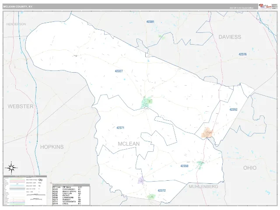Viewport: 280px width, 210px height.
Task: Click the BEECH GROVE row in ZIP table
Action: [71, 191]
